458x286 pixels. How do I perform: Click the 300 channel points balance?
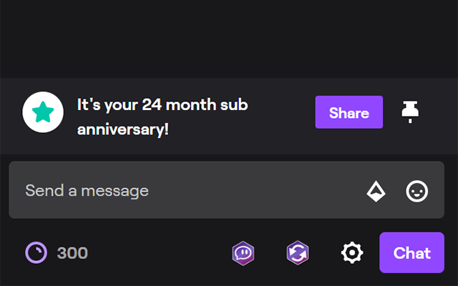click(x=72, y=253)
